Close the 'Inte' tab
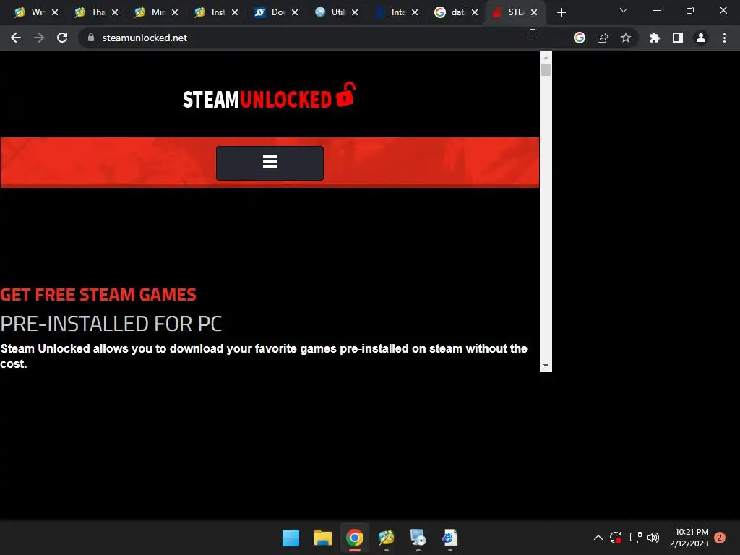Screen dimensions: 740x555 click(414, 12)
